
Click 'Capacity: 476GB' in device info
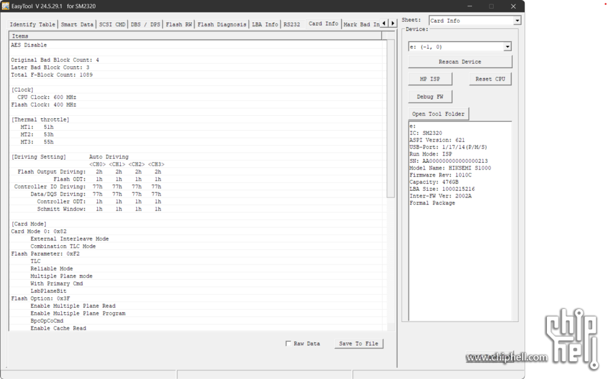point(434,182)
